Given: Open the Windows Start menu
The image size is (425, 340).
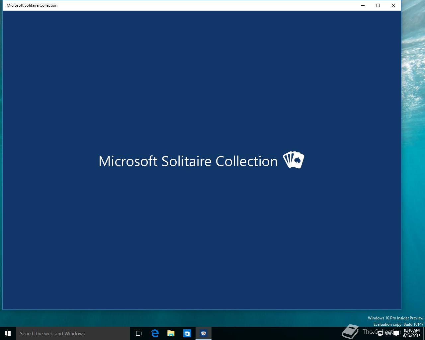Looking at the screenshot, I should coord(8,333).
